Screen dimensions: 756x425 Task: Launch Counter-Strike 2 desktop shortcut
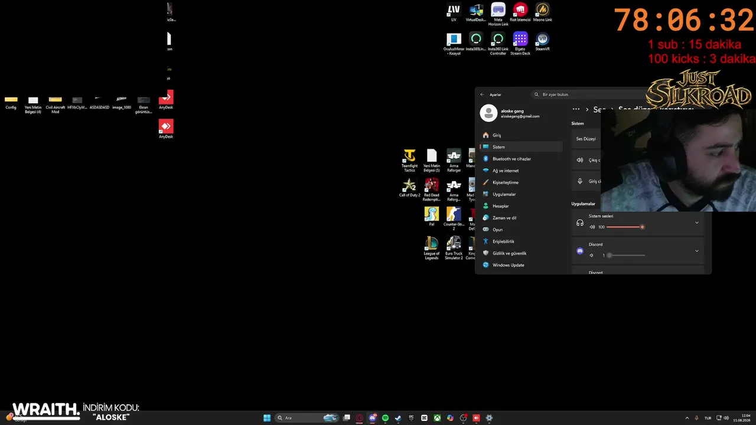coord(454,219)
